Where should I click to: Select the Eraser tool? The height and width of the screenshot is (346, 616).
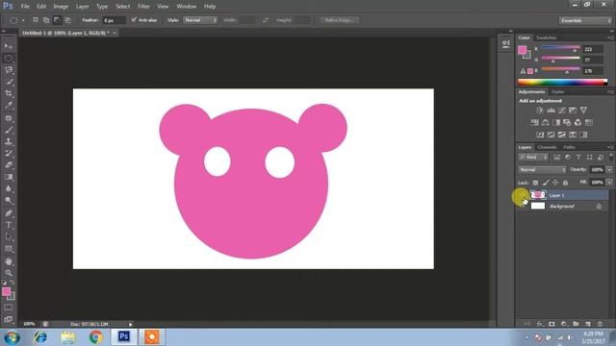click(9, 164)
